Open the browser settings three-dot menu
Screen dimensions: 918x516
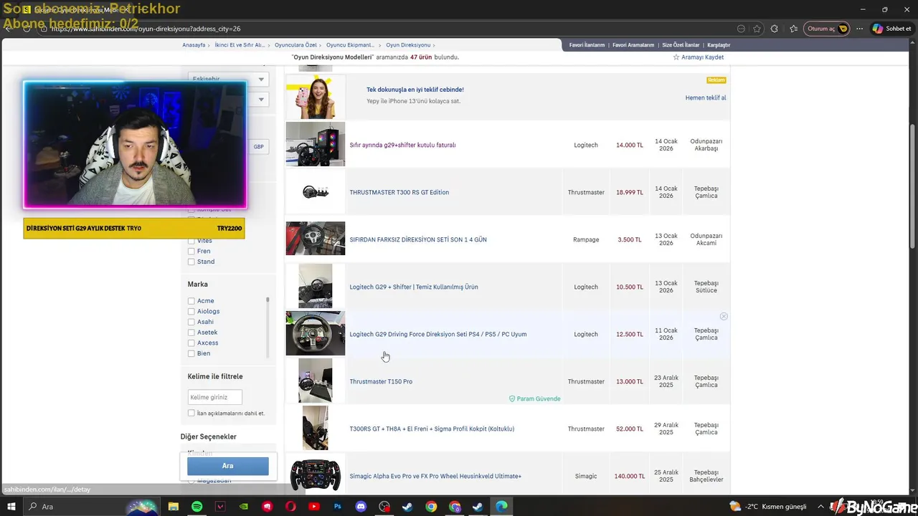click(859, 29)
